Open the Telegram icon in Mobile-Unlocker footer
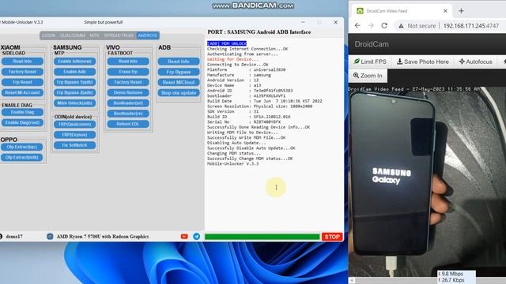Image resolution: width=506 pixels, height=284 pixels. pyautogui.click(x=196, y=237)
